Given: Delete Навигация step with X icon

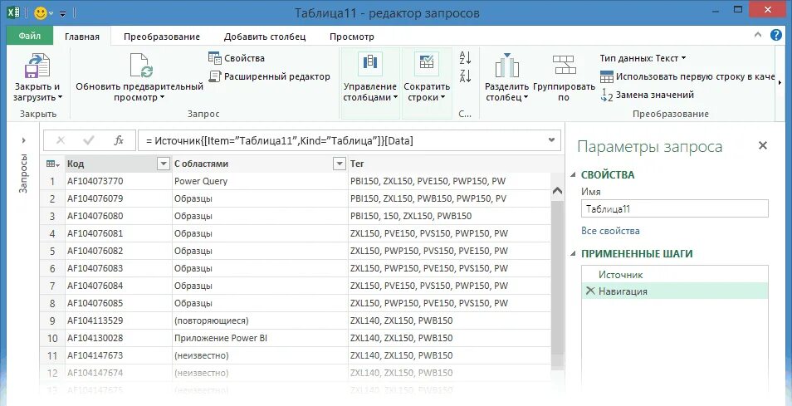Looking at the screenshot, I should pos(590,291).
